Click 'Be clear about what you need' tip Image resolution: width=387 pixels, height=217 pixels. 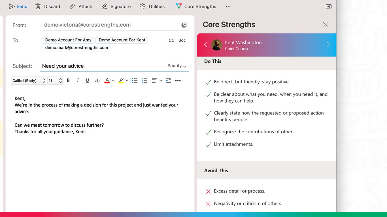(271, 97)
